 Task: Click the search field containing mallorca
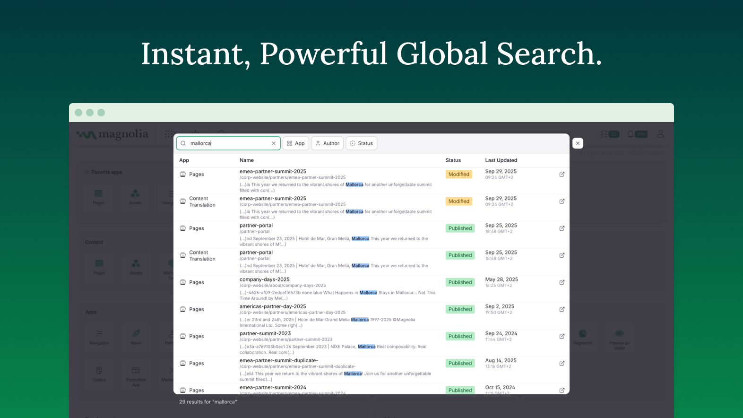coord(228,143)
